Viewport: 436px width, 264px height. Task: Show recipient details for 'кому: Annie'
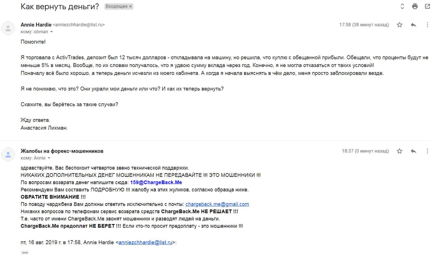[x=49, y=158]
